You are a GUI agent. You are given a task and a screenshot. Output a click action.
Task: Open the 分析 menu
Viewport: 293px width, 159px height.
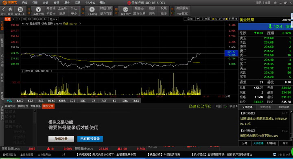click(x=46, y=2)
